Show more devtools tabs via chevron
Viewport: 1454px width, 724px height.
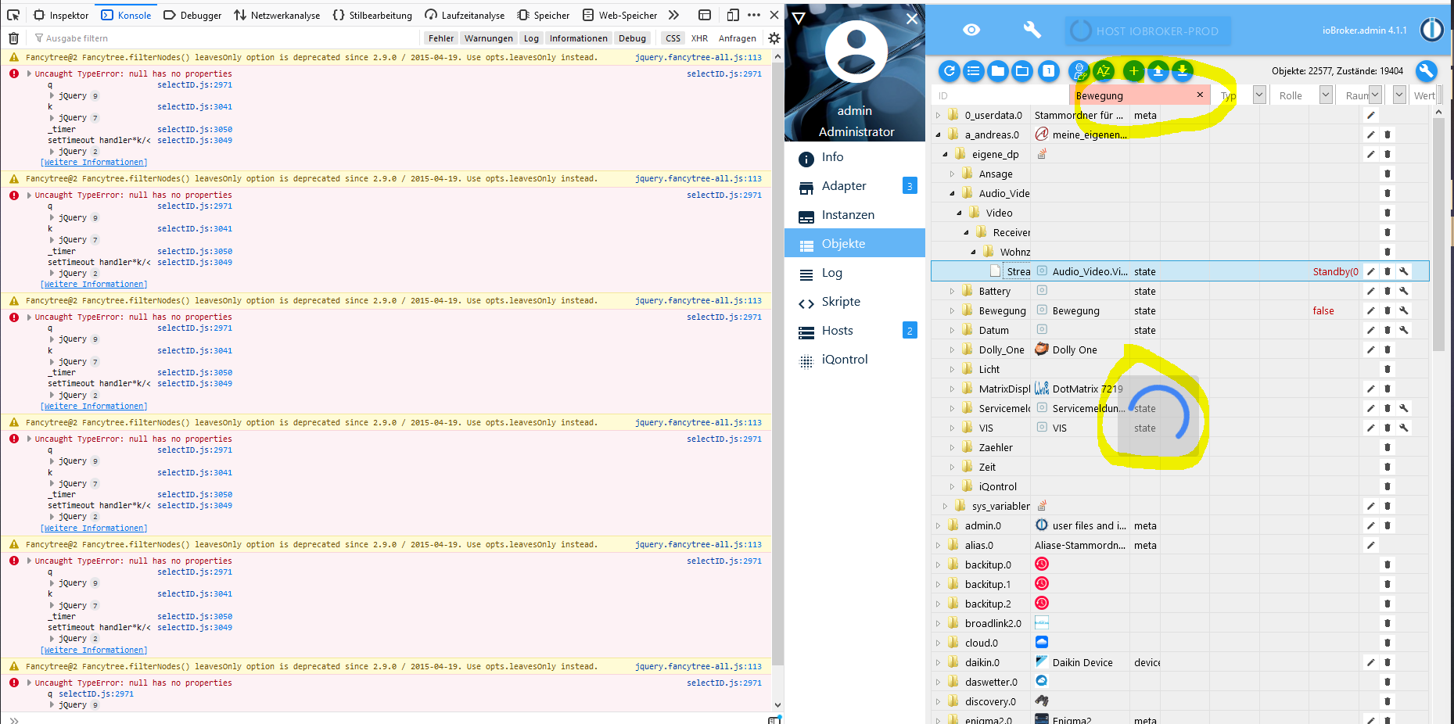click(673, 15)
